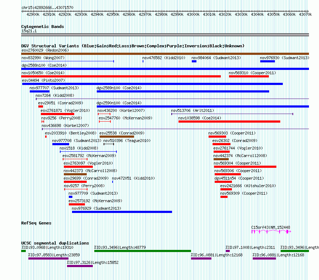Open the UCSC segmental duplications track title
Image resolution: width=319 pixels, height=280 pixels.
[x=55, y=243]
